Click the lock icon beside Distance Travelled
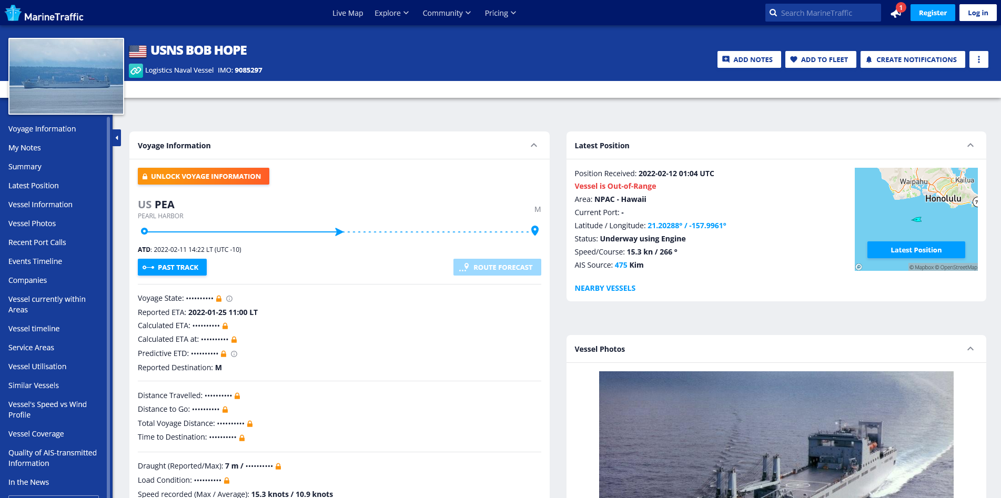The height and width of the screenshot is (498, 1001). [237, 396]
